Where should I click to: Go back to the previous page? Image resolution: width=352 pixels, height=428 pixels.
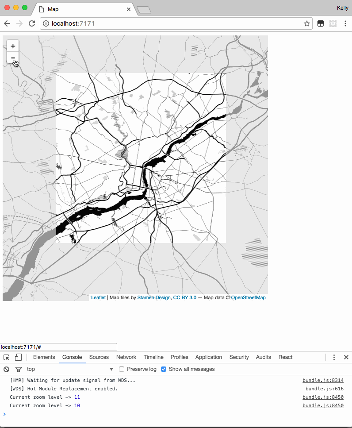point(7,24)
